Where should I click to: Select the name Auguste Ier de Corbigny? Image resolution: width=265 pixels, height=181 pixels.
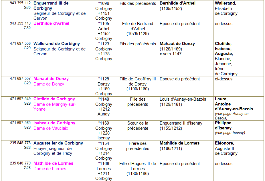pyautogui.click(x=58, y=143)
